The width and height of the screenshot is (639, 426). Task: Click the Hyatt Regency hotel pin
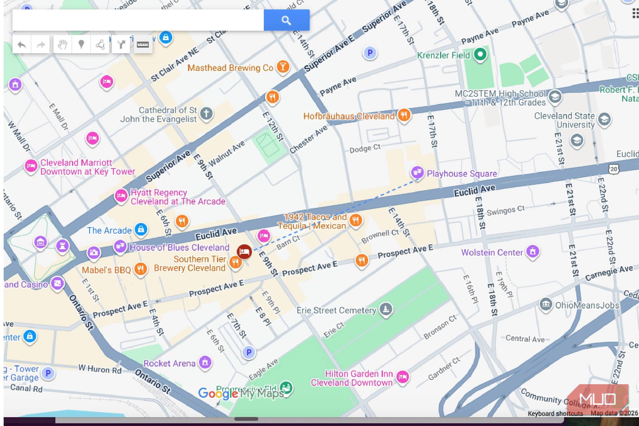(121, 196)
